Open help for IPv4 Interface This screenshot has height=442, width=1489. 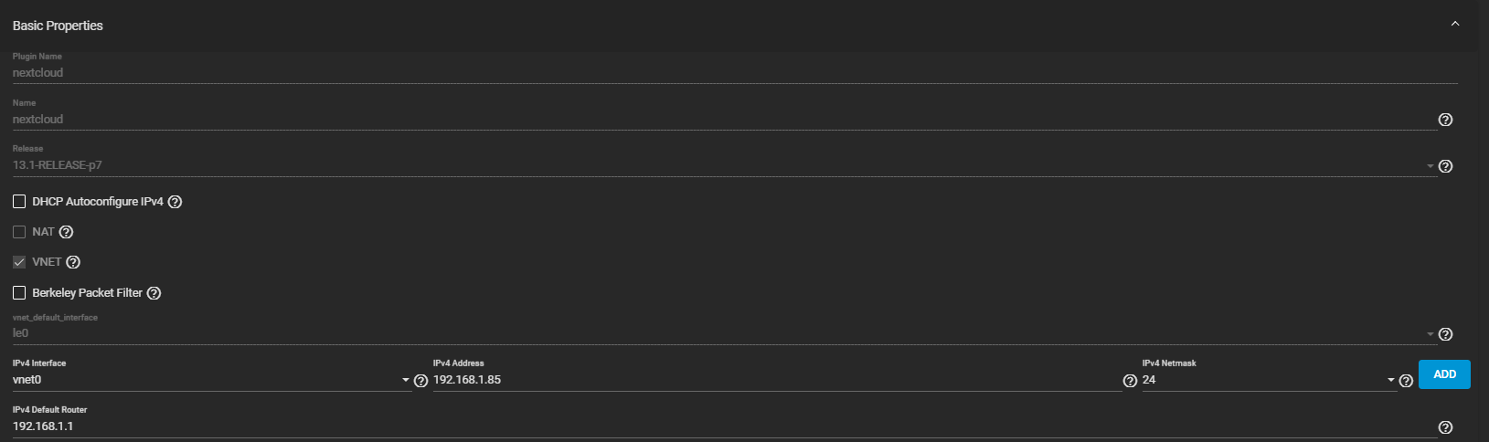[x=420, y=381]
